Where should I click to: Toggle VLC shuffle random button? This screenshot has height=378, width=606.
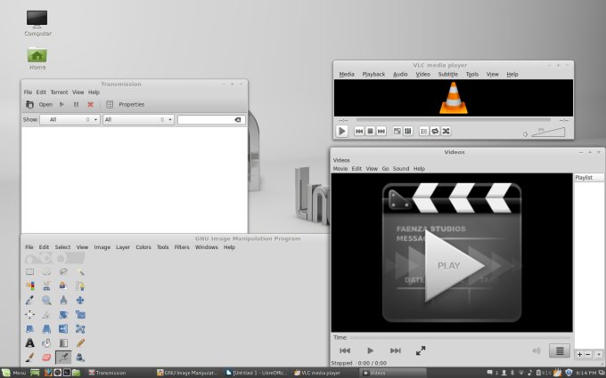[446, 131]
